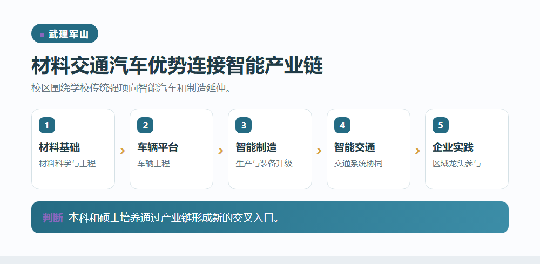Click step number 3 badge

pos(244,125)
